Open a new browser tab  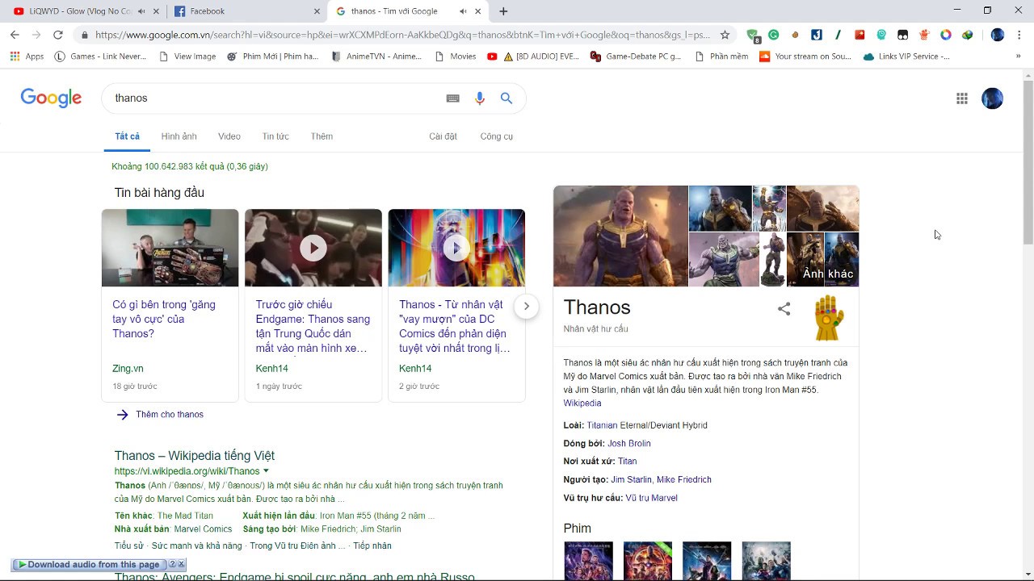(x=503, y=11)
